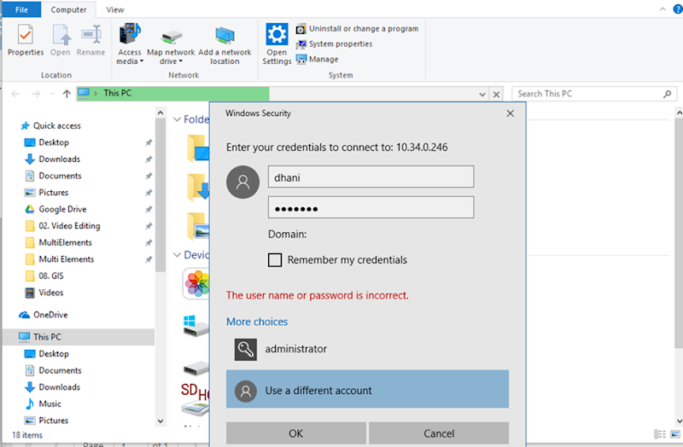The width and height of the screenshot is (683, 447).
Task: Collapse the Folders group chevron
Action: pyautogui.click(x=177, y=119)
